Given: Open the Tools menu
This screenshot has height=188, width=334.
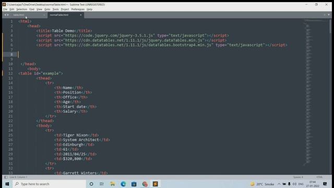Looking at the screenshot, I should [56, 9].
